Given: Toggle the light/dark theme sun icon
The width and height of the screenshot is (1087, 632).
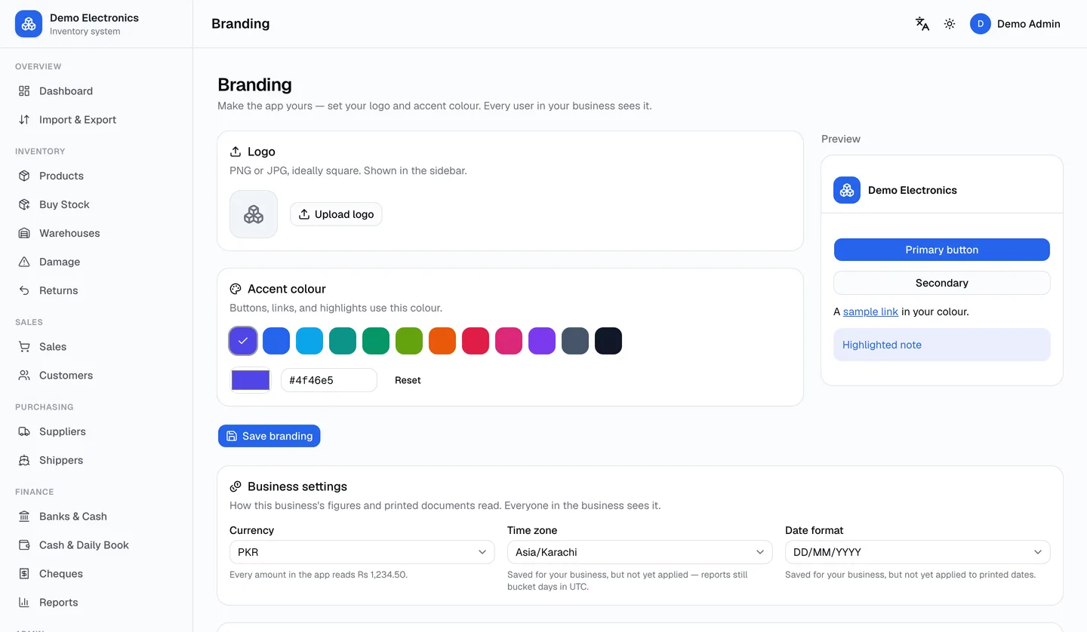Looking at the screenshot, I should point(950,24).
